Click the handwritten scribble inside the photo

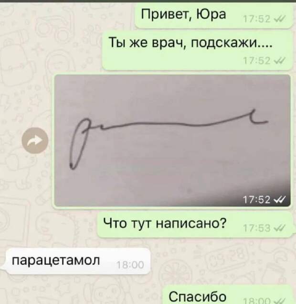[x=169, y=139]
